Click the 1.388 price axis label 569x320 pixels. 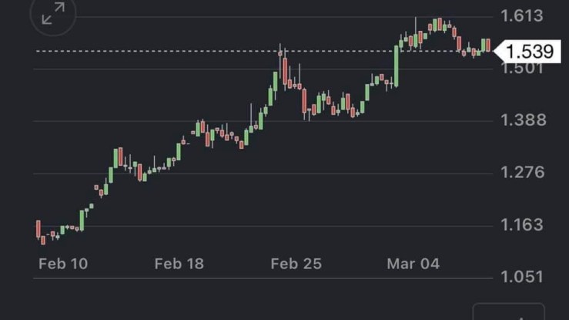(524, 120)
